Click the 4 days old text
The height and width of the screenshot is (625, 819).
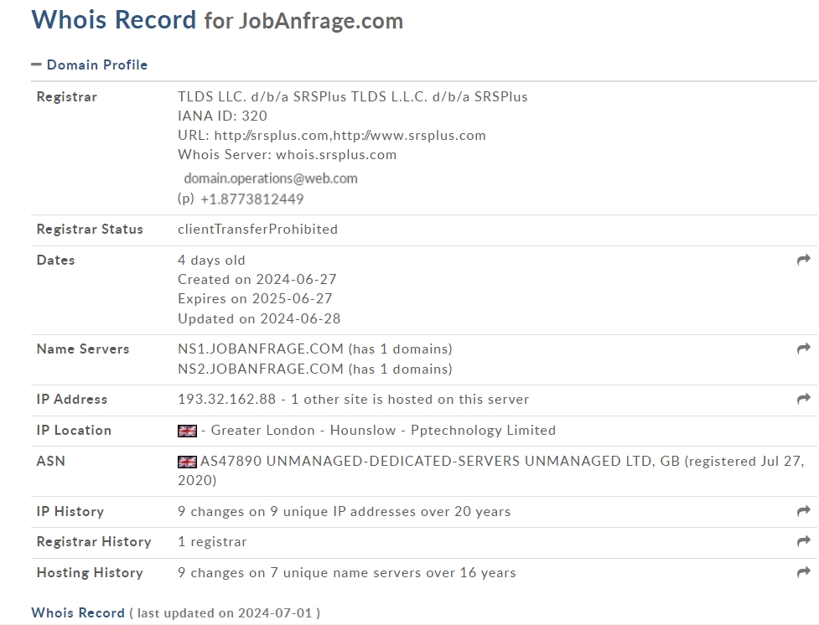point(211,260)
